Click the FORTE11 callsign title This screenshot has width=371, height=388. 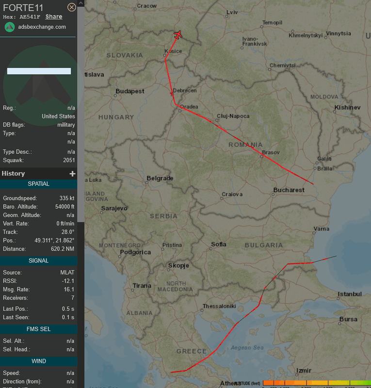23,8
